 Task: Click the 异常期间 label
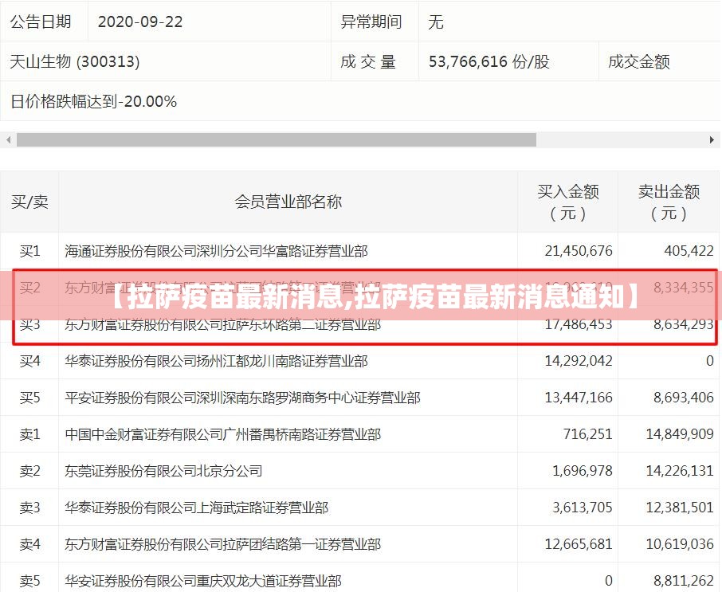[371, 22]
